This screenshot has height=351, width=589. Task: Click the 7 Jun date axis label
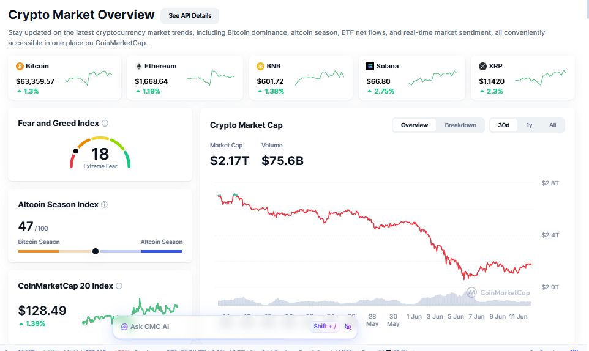click(476, 317)
